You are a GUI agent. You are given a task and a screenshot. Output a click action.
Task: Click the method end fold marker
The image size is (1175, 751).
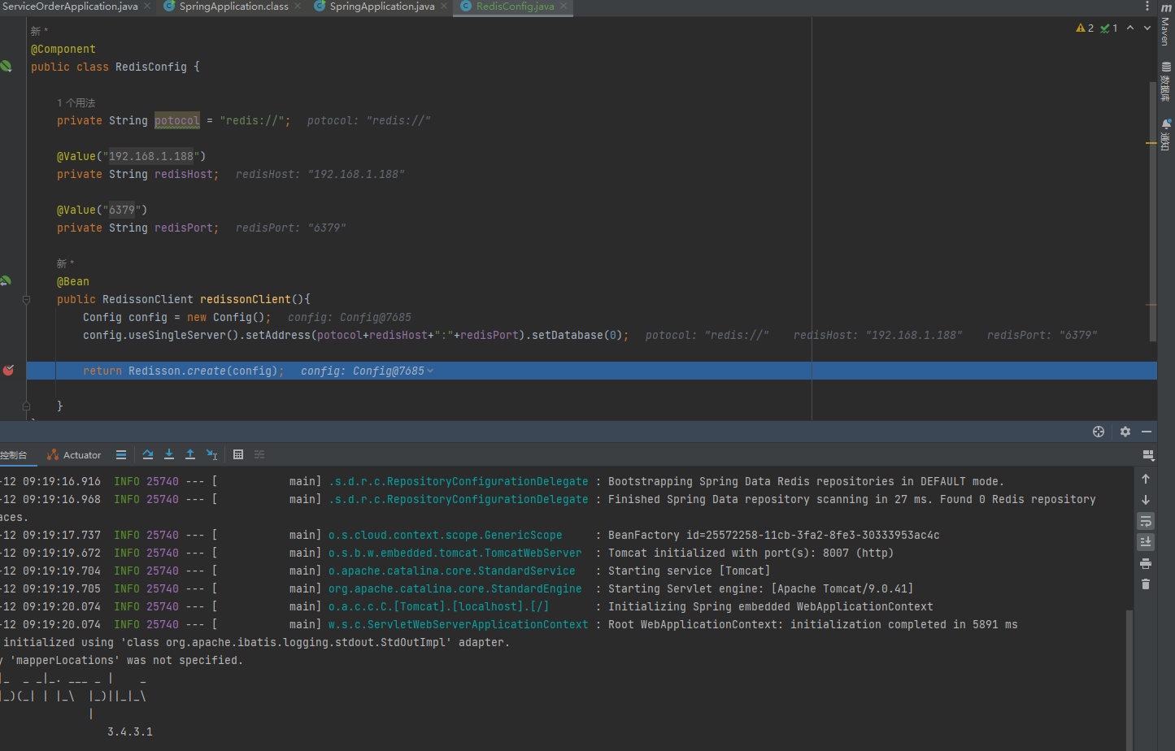[26, 406]
